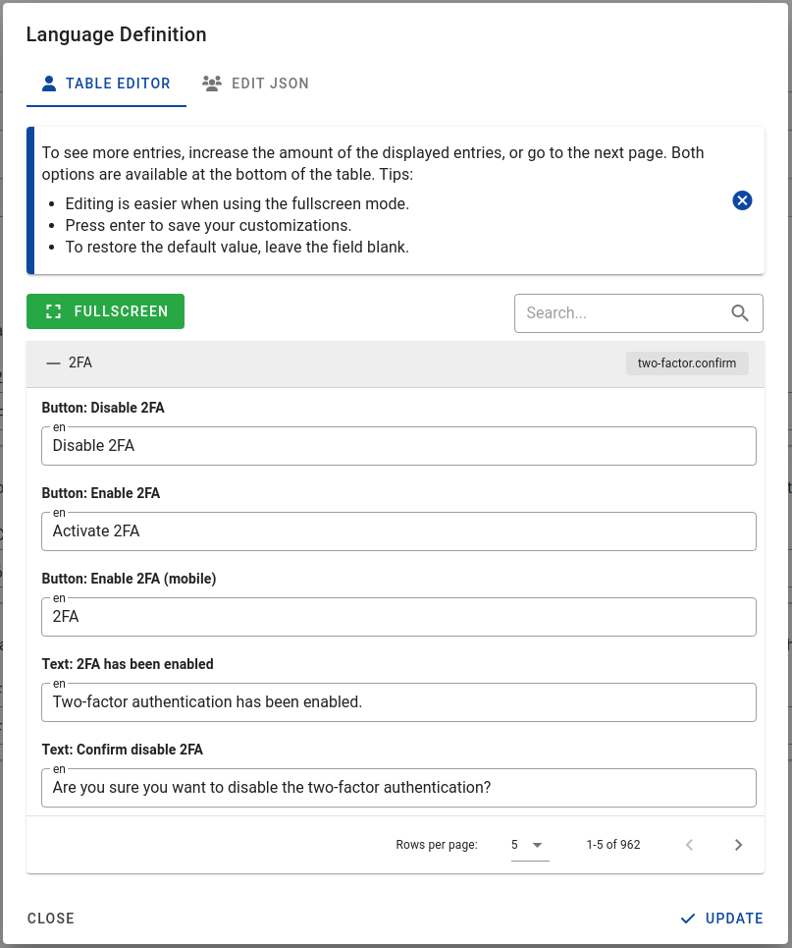The image size is (792, 948).
Task: Click the search magnifier icon
Action: [739, 313]
